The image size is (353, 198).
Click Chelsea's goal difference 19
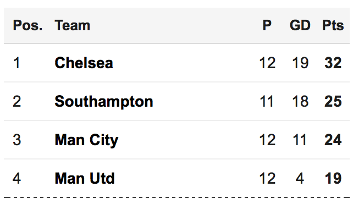coord(300,63)
